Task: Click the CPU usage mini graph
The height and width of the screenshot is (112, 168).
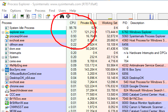Action: click(x=84, y=16)
